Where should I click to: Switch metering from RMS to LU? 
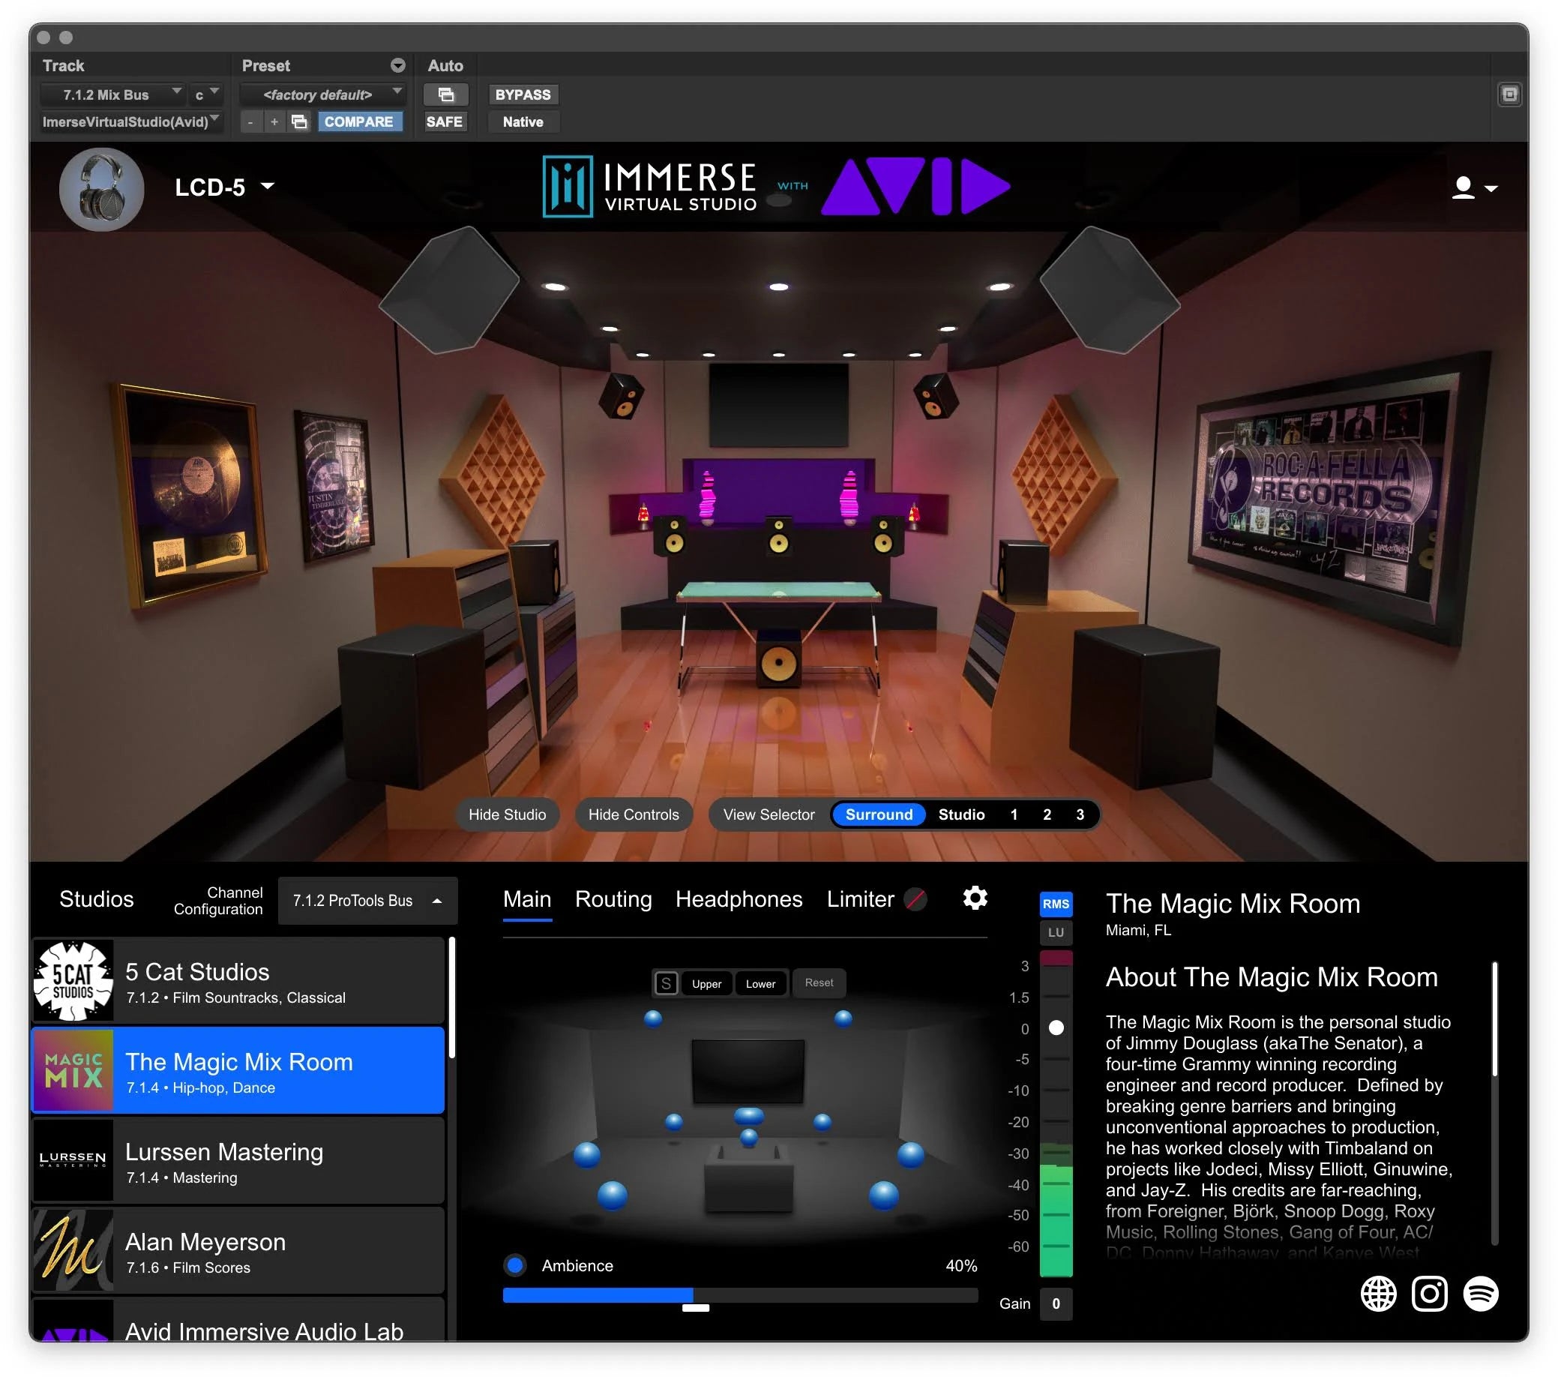[x=1056, y=932]
